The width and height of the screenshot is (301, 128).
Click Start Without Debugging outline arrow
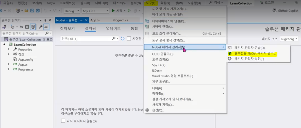click(129, 11)
